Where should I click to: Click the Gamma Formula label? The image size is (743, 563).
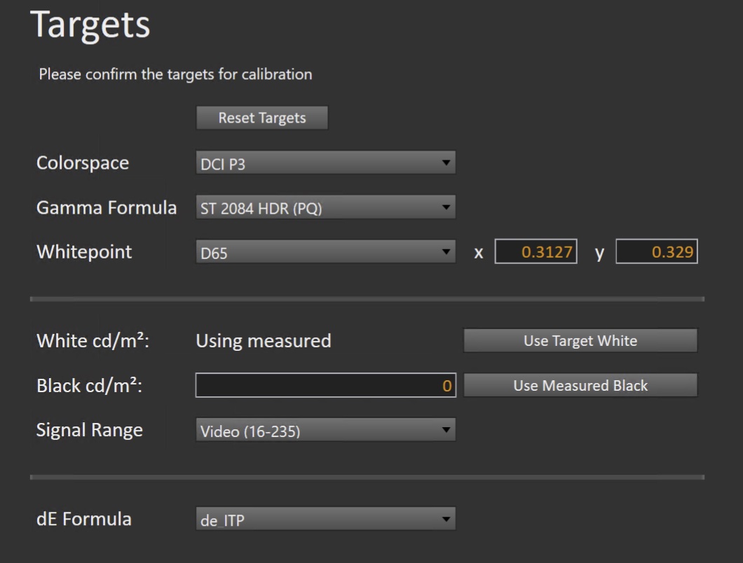106,207
